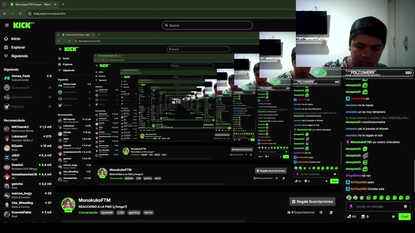Click username DiegoDres in chat
This screenshot has width=415, height=233.
tap(353, 175)
